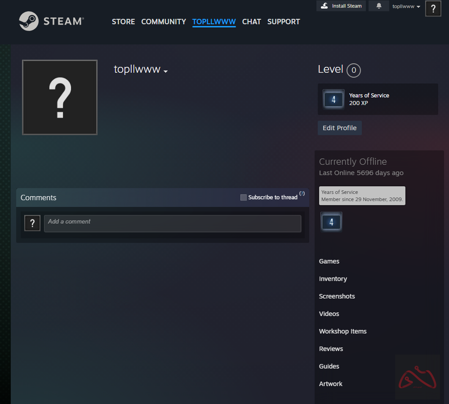Enable Subscribe to thread checkbox
The height and width of the screenshot is (404, 449).
coord(244,198)
